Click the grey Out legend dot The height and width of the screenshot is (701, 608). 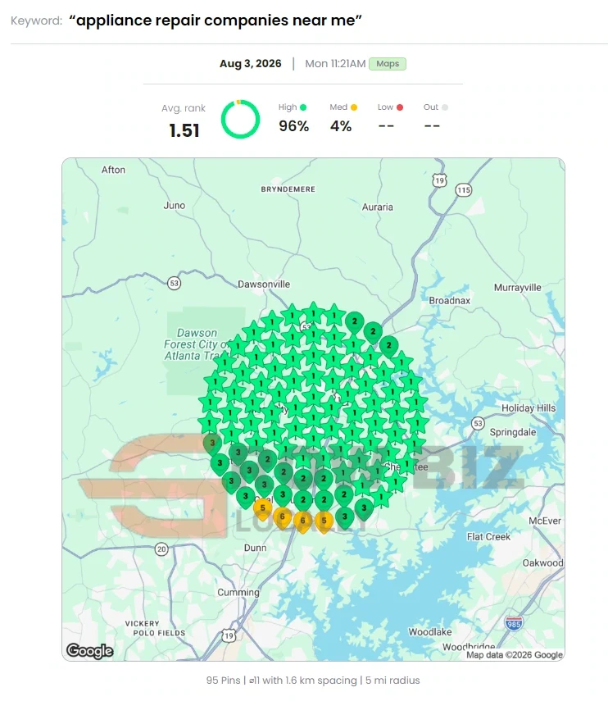pos(444,107)
